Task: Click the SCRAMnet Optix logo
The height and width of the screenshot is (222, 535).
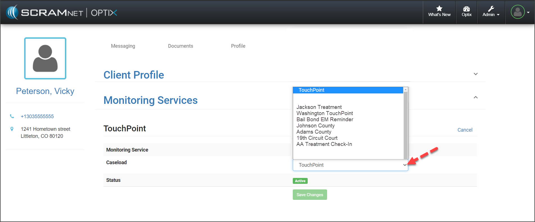Action: tap(62, 13)
